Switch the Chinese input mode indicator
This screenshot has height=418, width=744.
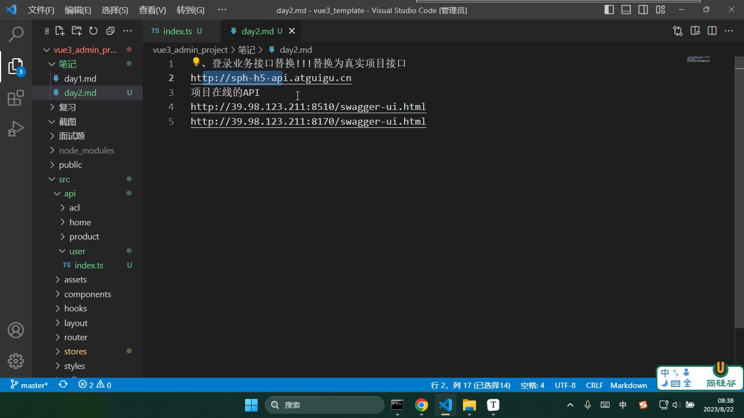click(623, 405)
